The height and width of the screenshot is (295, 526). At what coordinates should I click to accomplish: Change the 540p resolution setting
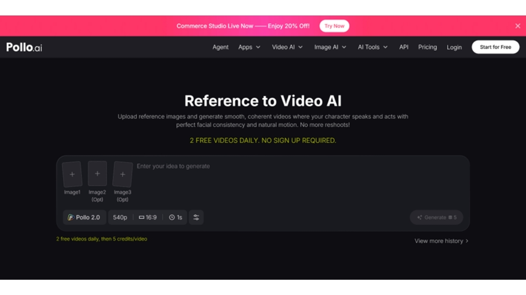pos(120,217)
